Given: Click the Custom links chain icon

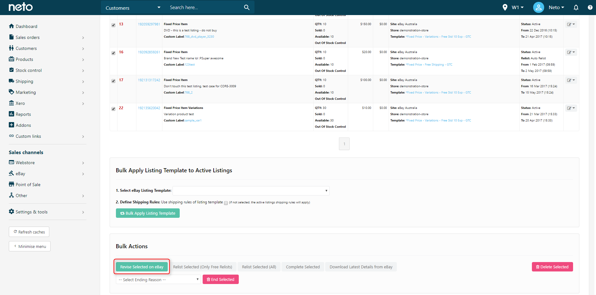Looking at the screenshot, I should tap(11, 136).
